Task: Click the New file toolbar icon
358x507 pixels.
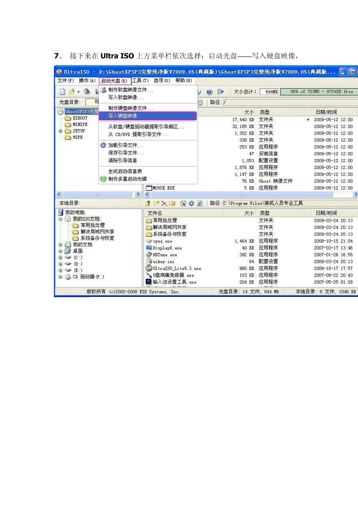Action: pos(63,92)
